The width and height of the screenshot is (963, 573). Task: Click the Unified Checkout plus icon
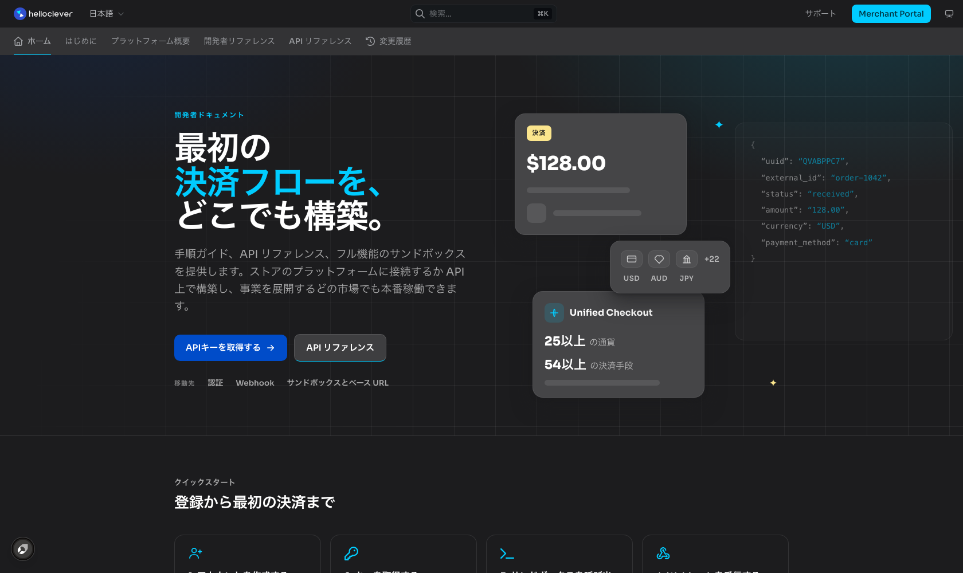tap(554, 313)
